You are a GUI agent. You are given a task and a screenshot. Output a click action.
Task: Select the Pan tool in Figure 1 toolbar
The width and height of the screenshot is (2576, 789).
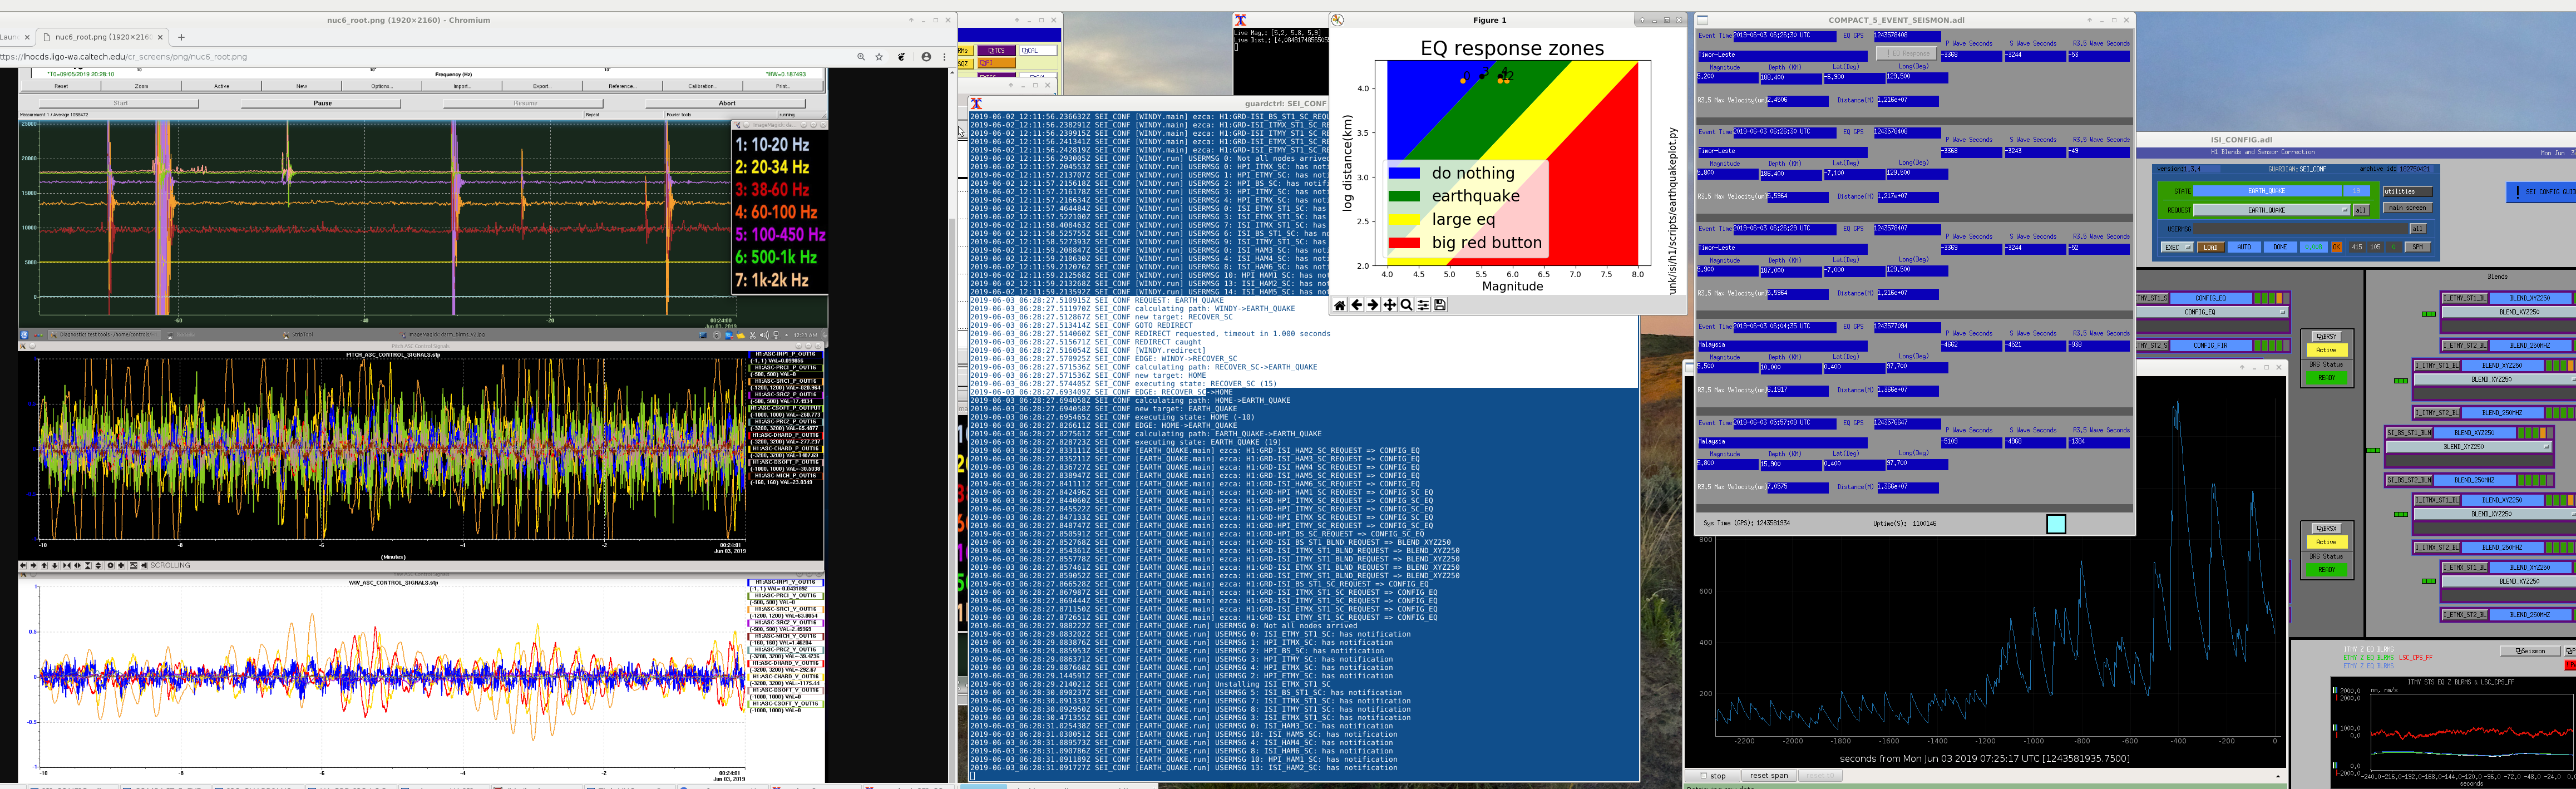1390,305
